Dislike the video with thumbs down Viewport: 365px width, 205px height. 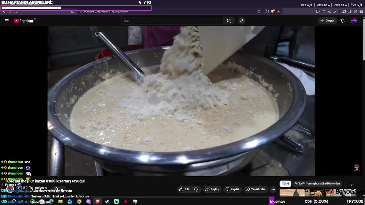click(196, 189)
